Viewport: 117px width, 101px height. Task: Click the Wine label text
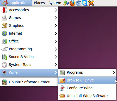tap(13, 72)
